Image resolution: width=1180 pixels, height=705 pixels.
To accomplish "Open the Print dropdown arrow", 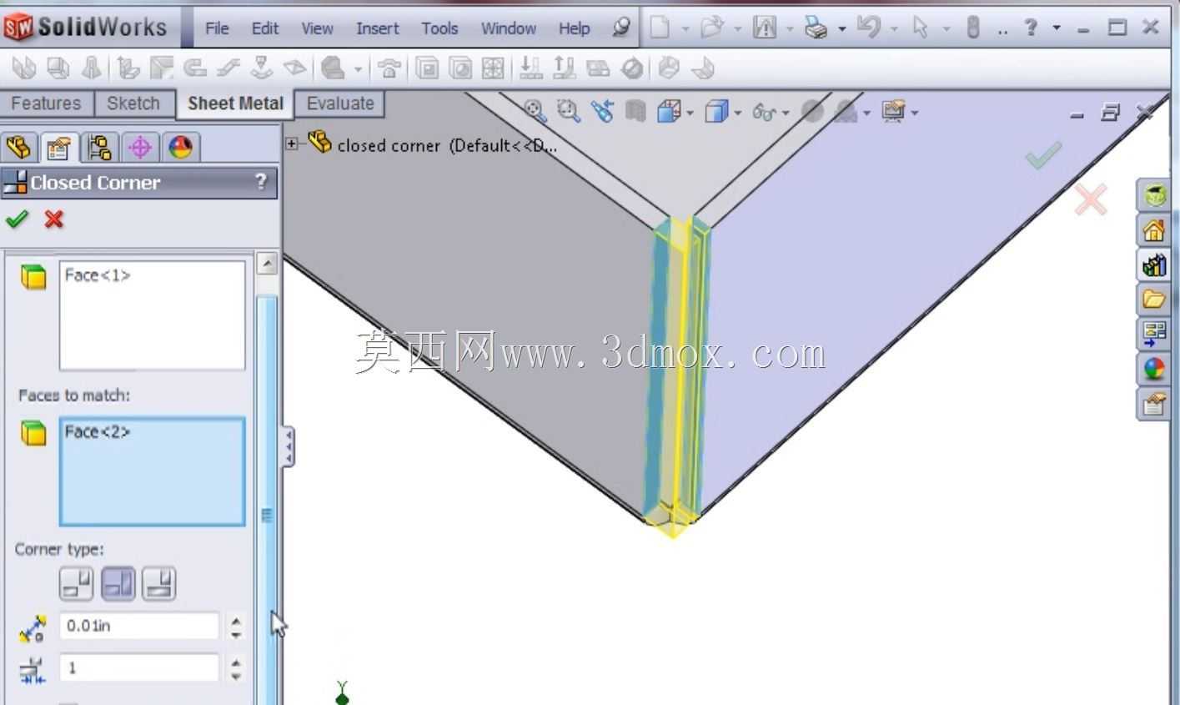I will click(x=842, y=28).
